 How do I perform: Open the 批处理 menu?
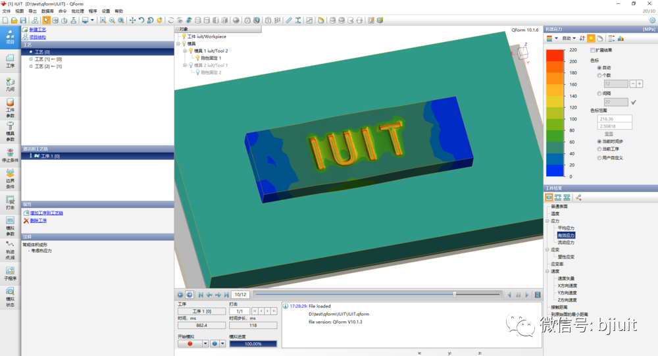(78, 11)
